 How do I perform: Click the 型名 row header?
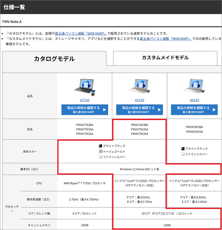pos(30,129)
